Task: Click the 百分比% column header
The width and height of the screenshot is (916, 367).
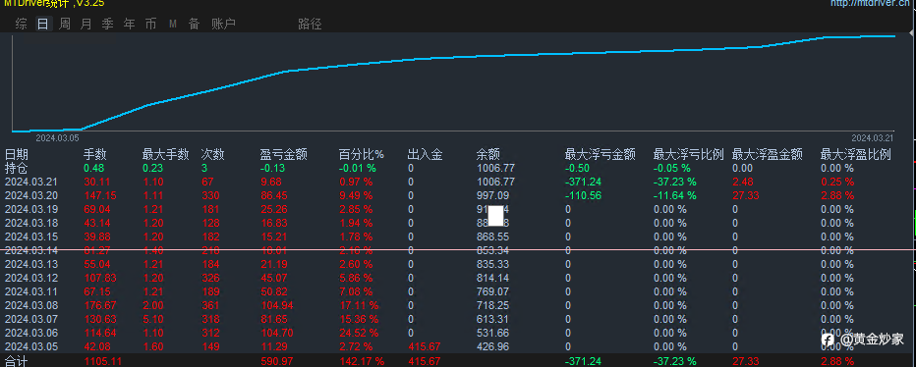Action: pyautogui.click(x=362, y=155)
